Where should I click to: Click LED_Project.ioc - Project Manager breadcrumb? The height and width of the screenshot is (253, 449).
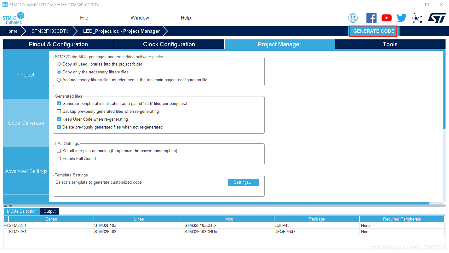coord(122,31)
